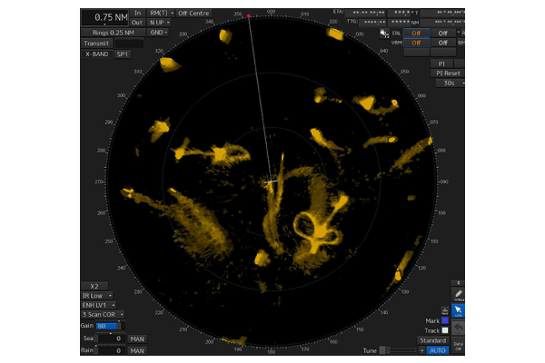
Task: Open the 3 Scan COR dropdown
Action: (x=103, y=314)
